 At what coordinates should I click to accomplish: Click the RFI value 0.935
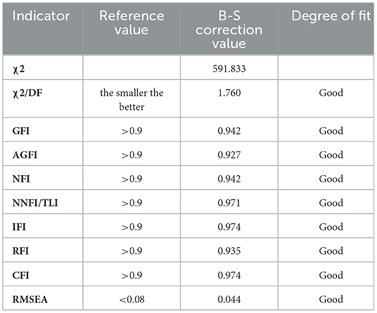pos(229,251)
